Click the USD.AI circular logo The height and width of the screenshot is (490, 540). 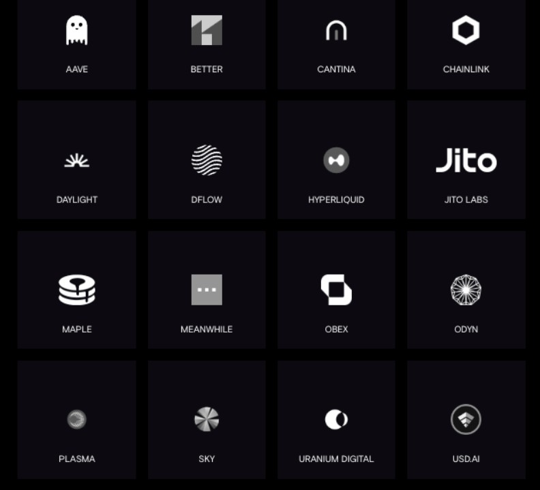[466, 419]
